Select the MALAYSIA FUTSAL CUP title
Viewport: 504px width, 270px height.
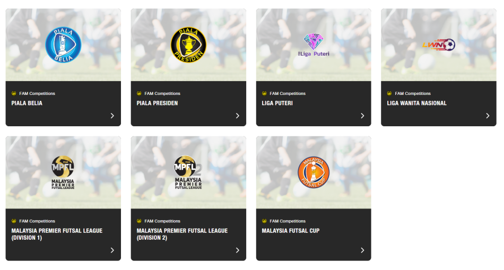pos(291,231)
